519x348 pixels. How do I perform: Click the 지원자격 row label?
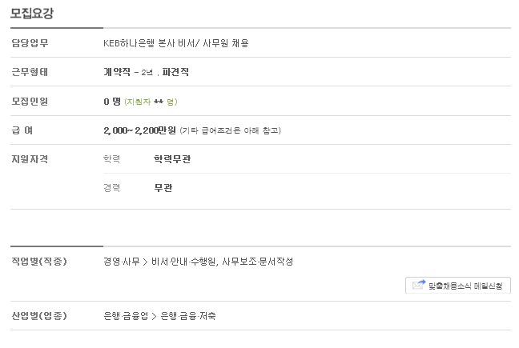click(x=30, y=159)
